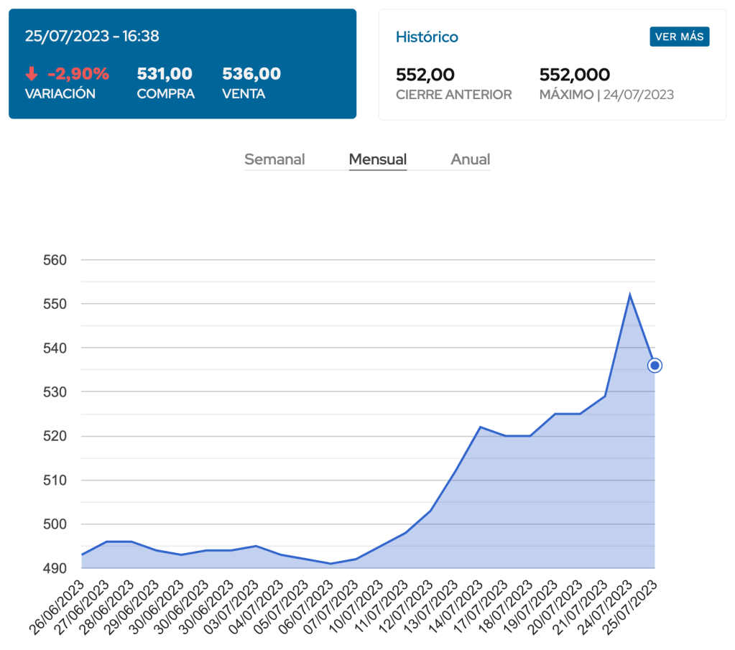Click the 531,00 compra price
The image size is (735, 650).
pyautogui.click(x=165, y=74)
